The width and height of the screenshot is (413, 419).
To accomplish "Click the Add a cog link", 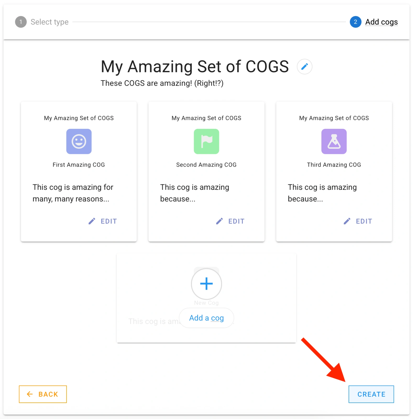I will (x=206, y=318).
